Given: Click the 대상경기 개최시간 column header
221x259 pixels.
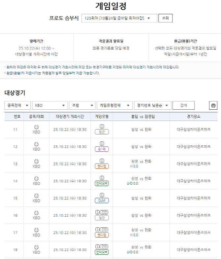Looking at the screenshot, I should pyautogui.click(x=70, y=117).
